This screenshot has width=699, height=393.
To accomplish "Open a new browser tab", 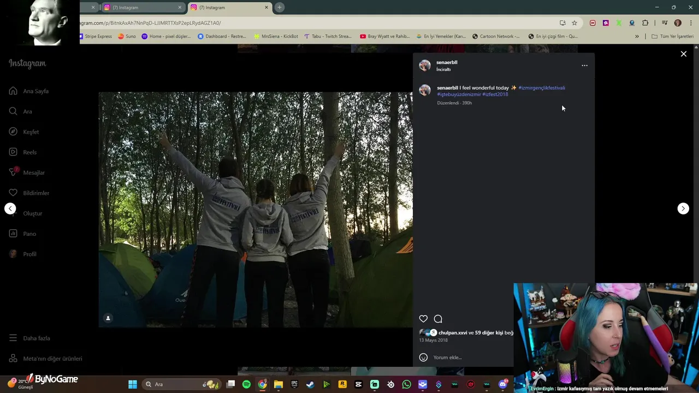I will click(x=279, y=8).
